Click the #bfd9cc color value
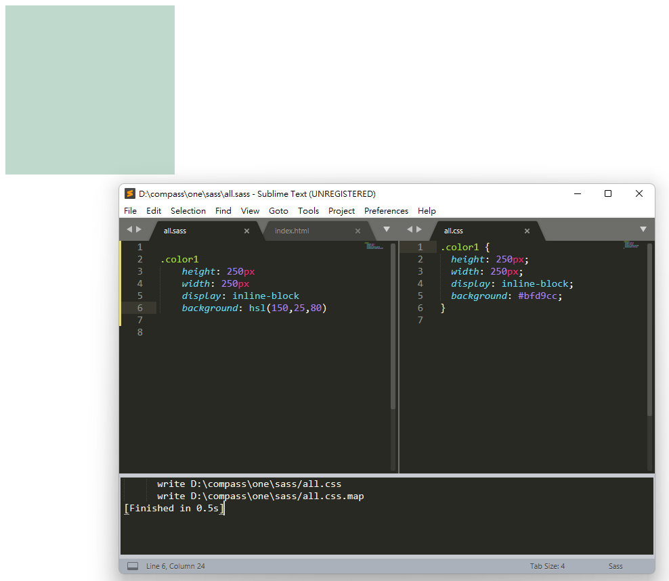This screenshot has width=669, height=581. click(x=538, y=296)
